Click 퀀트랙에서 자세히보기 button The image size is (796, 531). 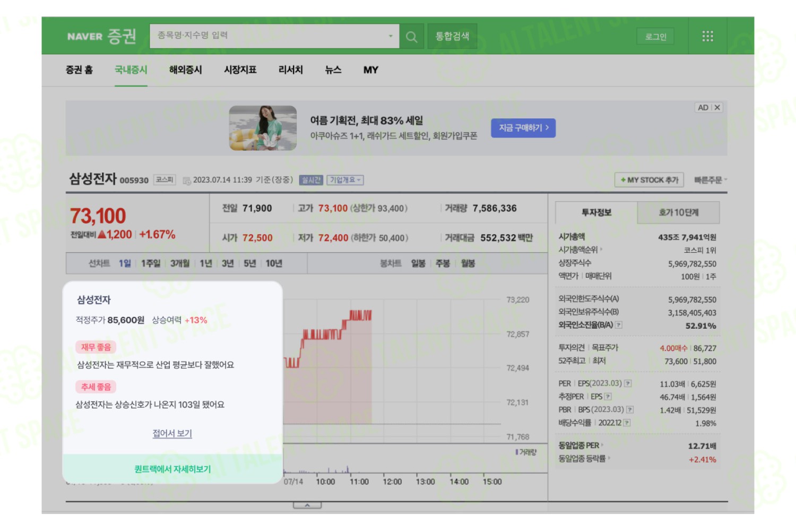click(172, 469)
